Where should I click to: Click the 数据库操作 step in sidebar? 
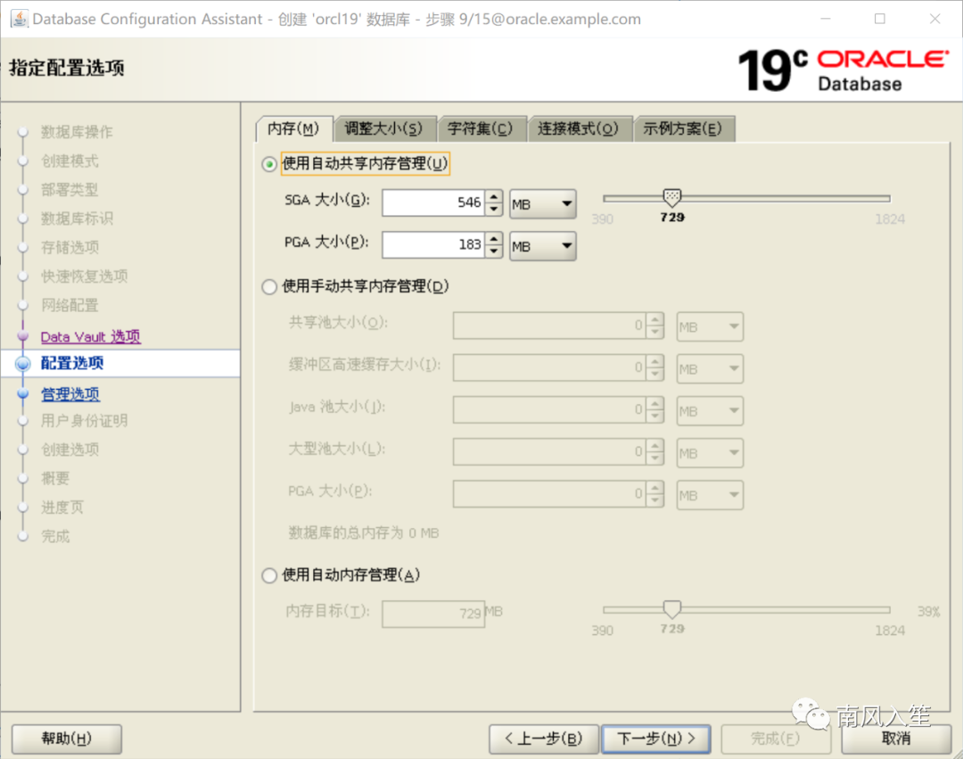77,132
